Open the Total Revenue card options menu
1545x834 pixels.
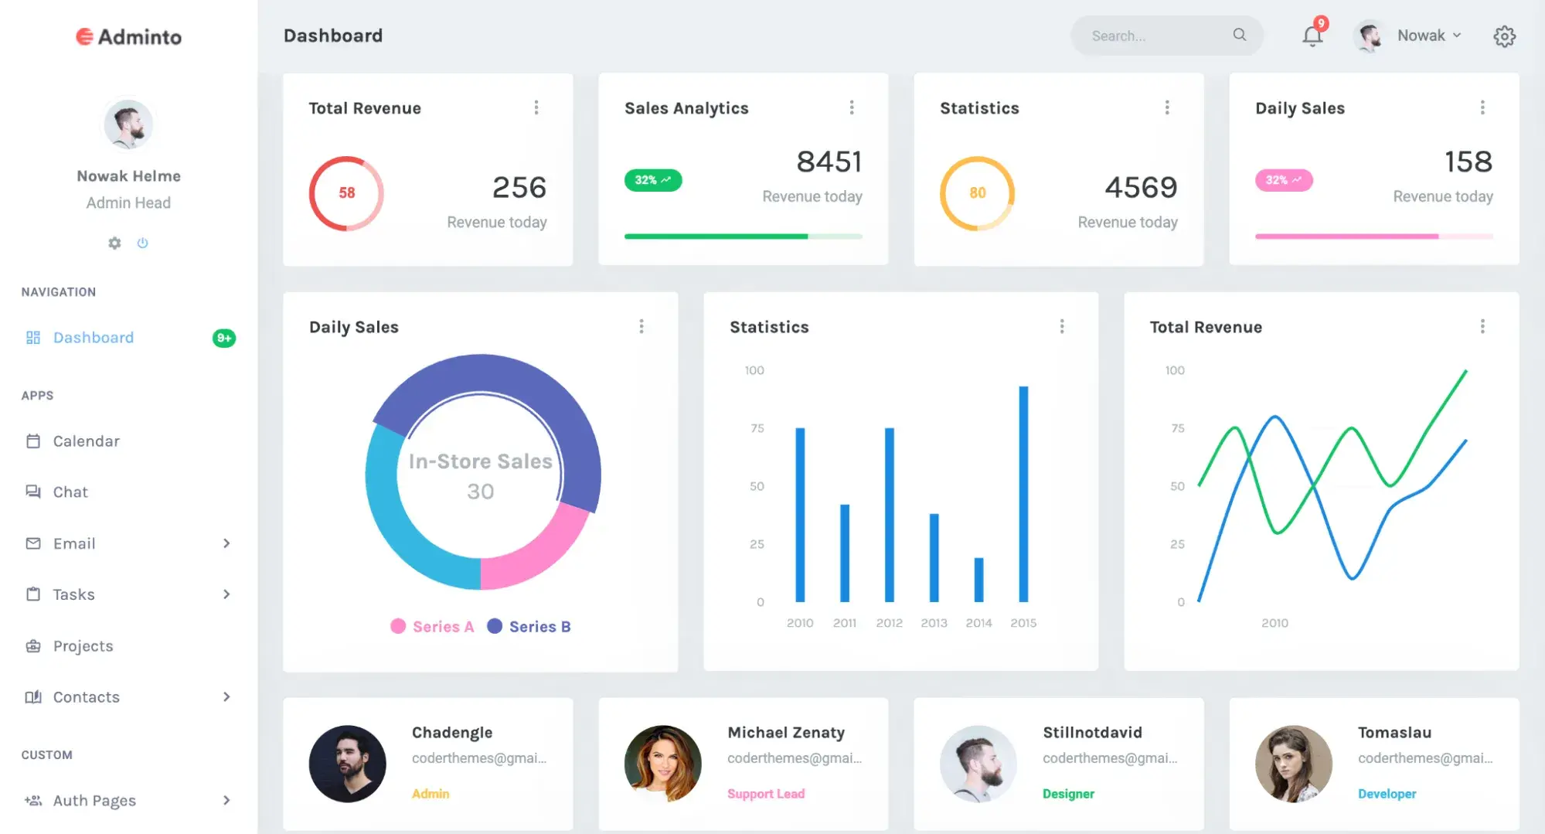(x=536, y=107)
